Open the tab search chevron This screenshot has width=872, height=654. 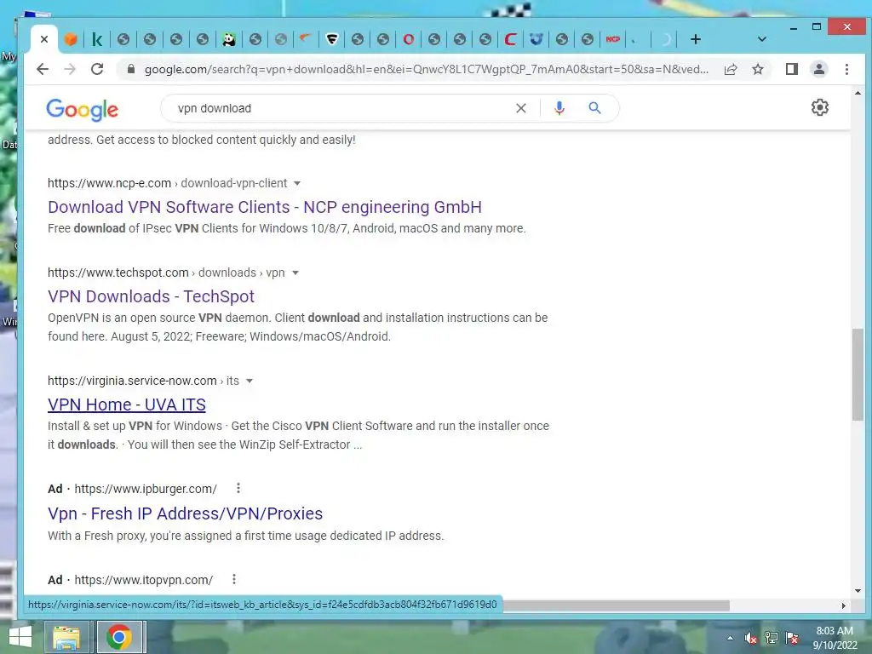coord(762,39)
